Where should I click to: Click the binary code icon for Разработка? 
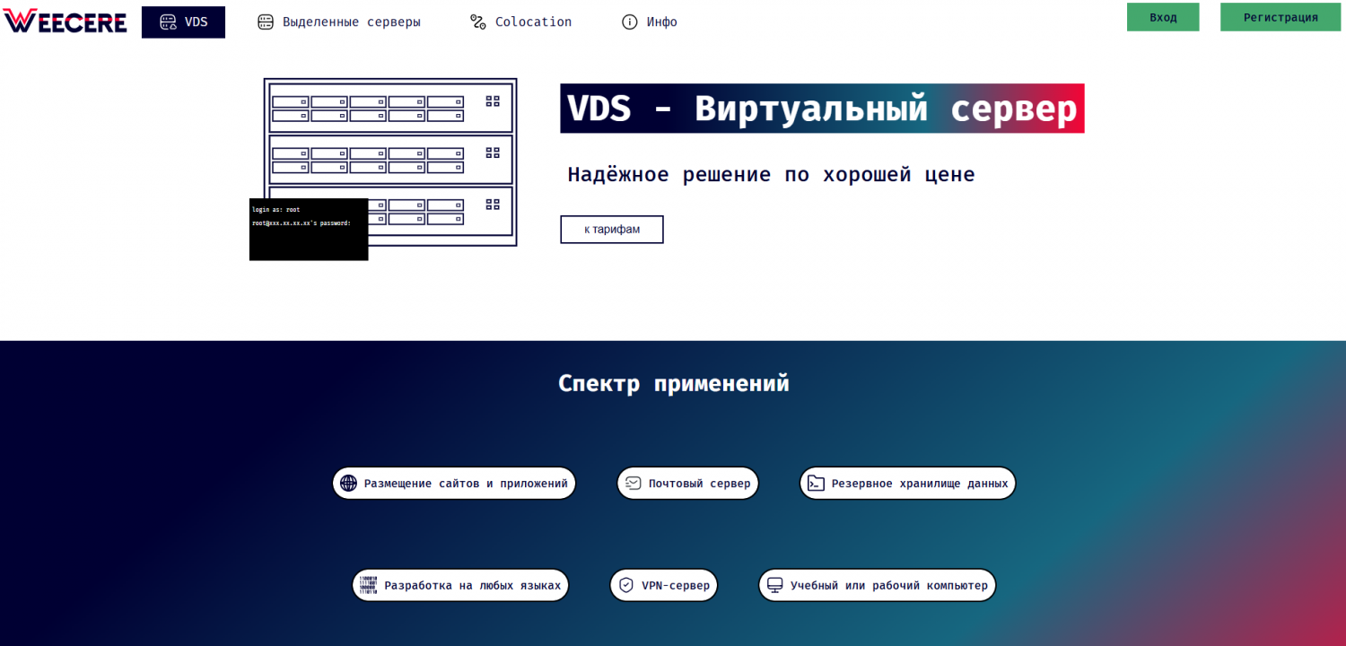(x=368, y=585)
